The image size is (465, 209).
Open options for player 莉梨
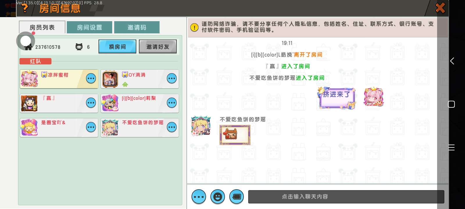[172, 103]
